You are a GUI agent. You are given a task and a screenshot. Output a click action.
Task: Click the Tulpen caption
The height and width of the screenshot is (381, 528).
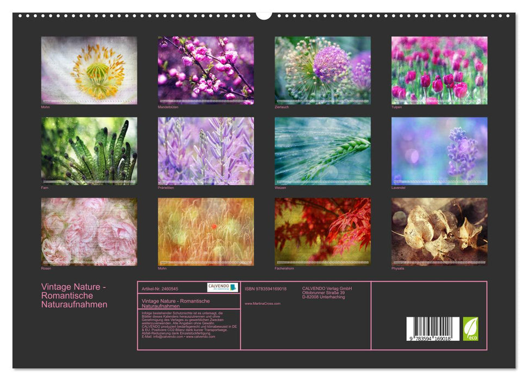396,107
